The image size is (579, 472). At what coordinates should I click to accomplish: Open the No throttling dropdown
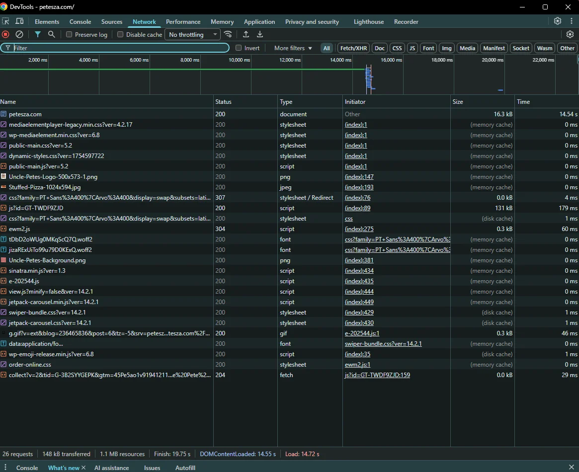point(193,34)
